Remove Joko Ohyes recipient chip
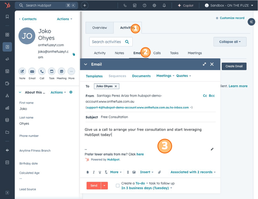Screen dimensions: 258x199 116,86
